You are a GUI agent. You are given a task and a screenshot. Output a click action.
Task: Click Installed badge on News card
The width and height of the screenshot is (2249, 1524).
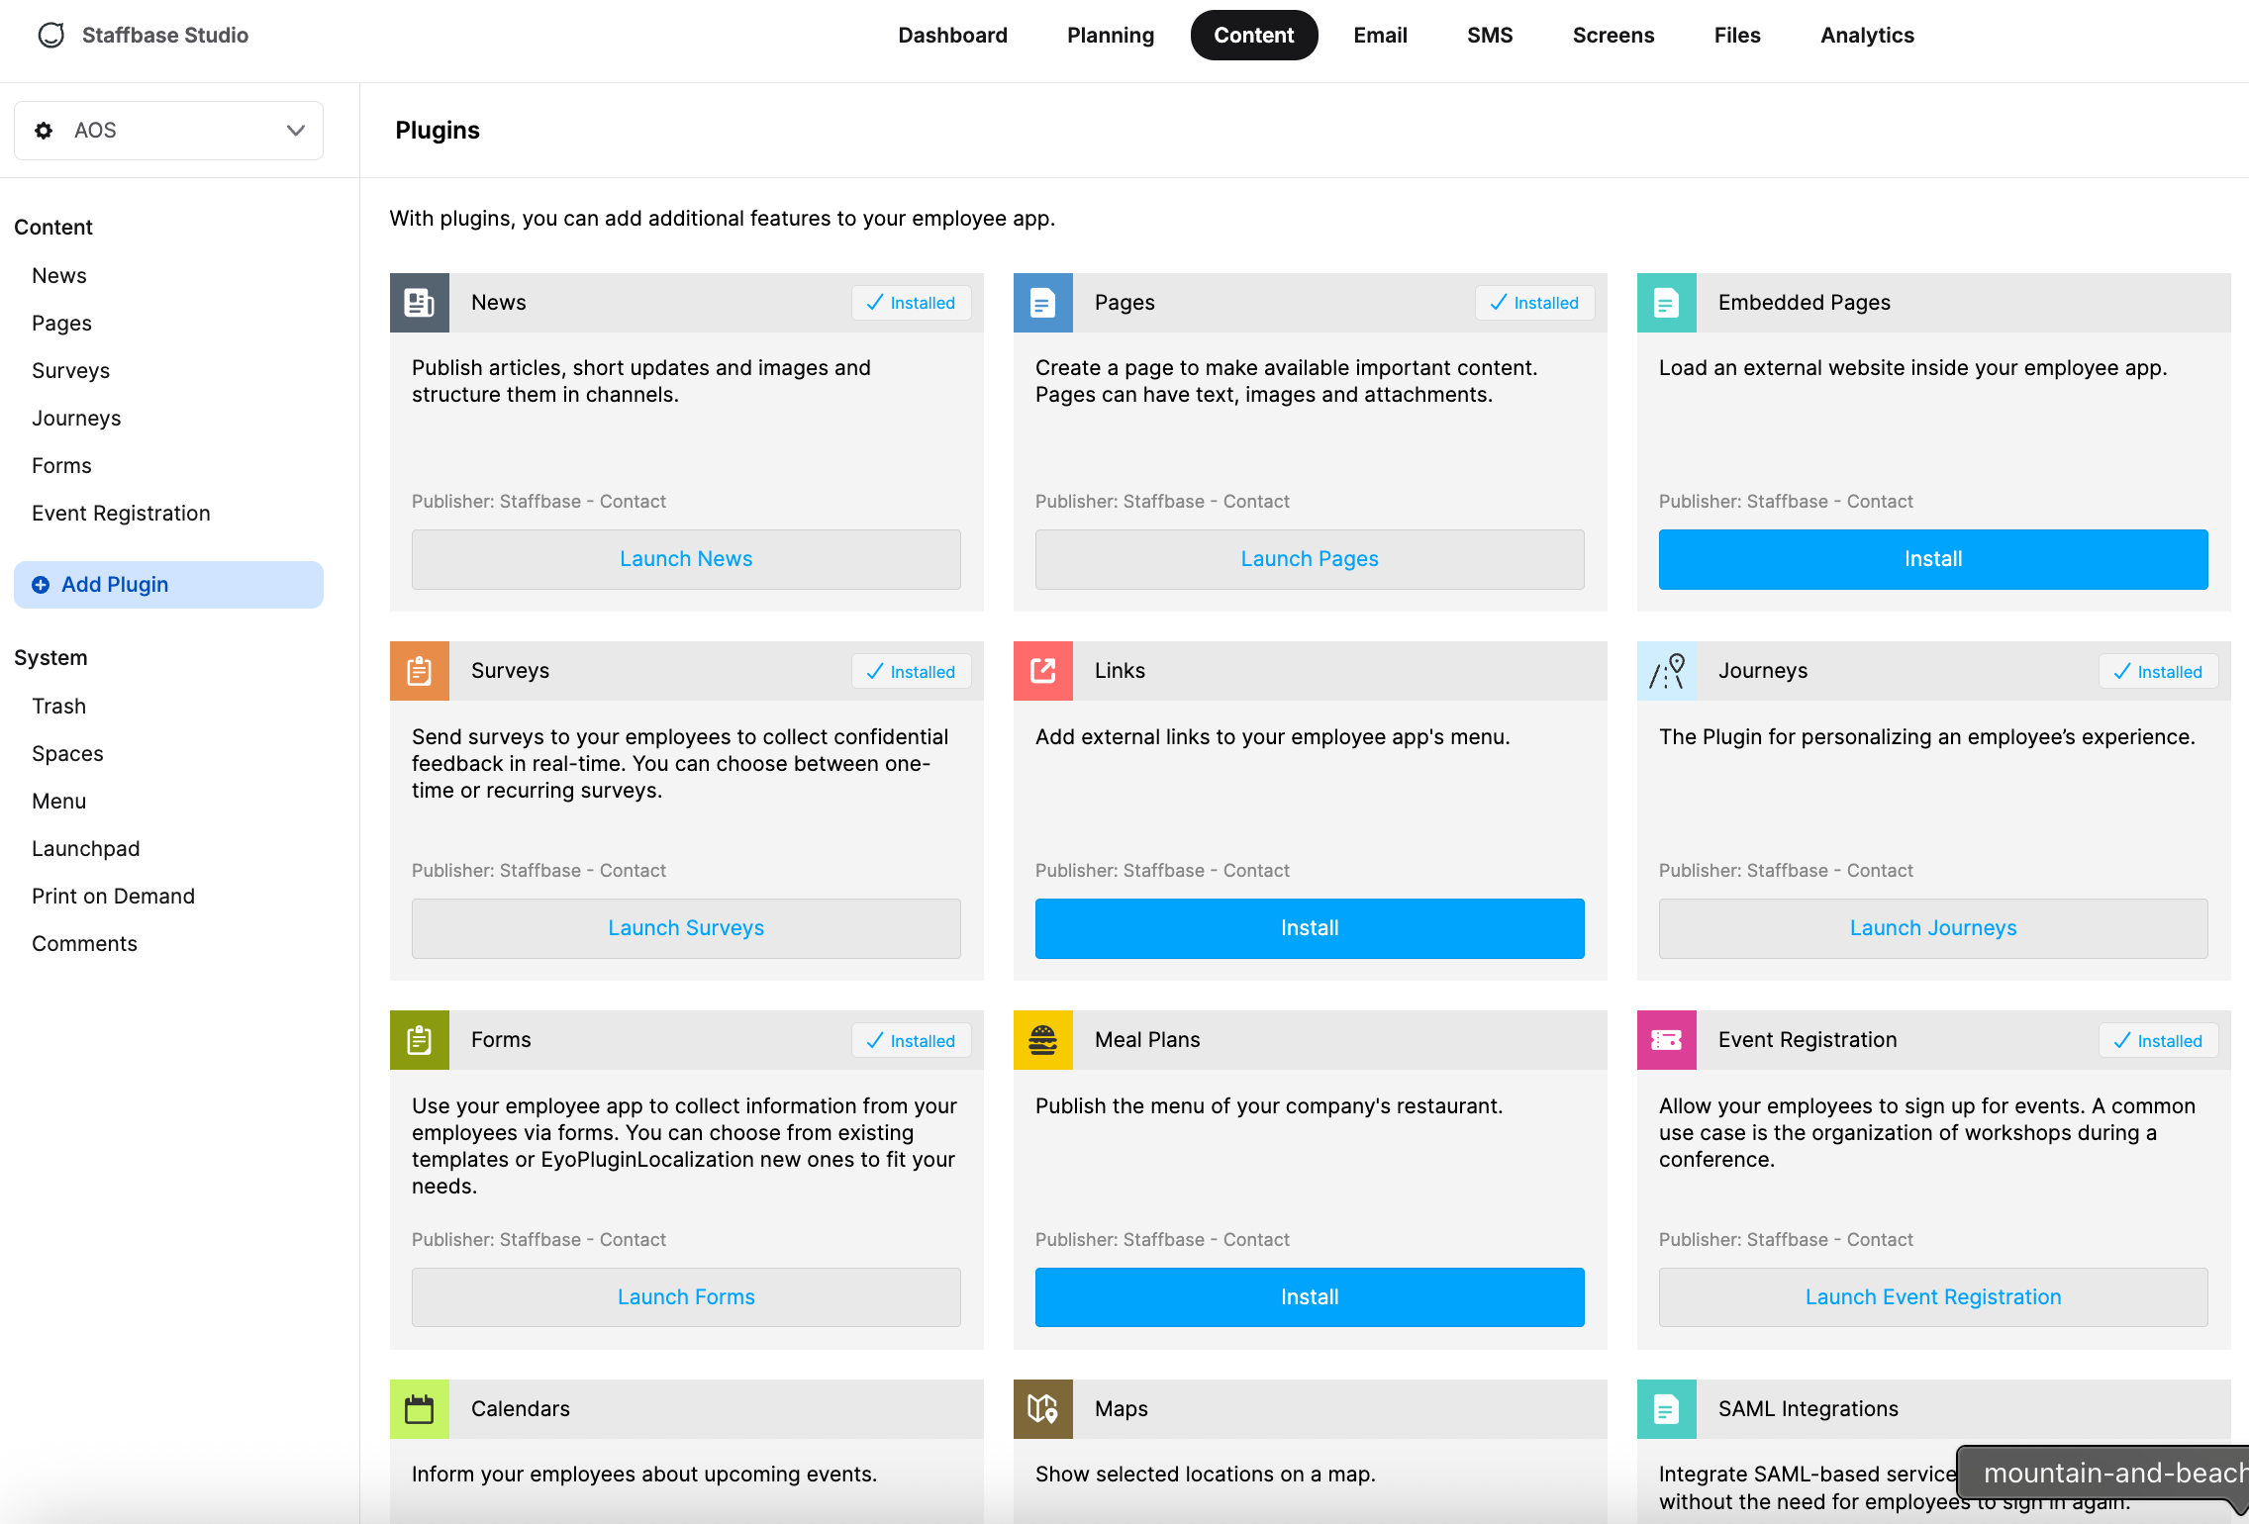click(x=911, y=303)
